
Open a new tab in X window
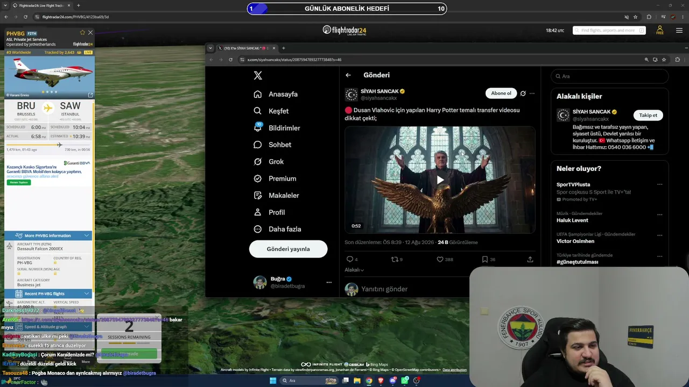pyautogui.click(x=284, y=48)
